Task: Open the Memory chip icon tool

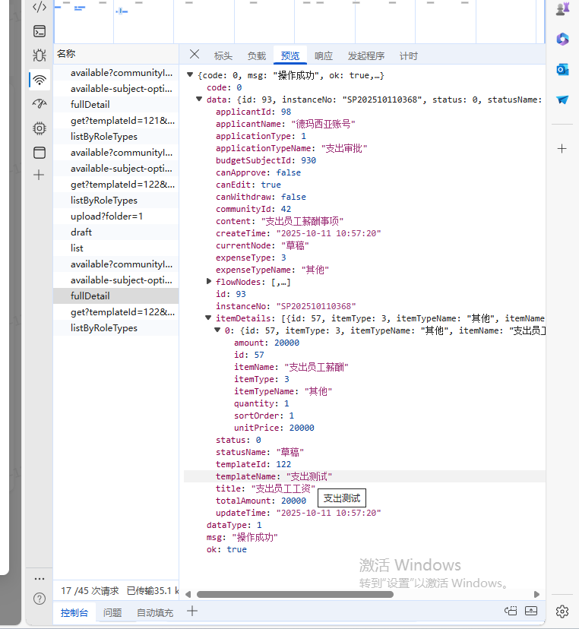Action: (40, 128)
